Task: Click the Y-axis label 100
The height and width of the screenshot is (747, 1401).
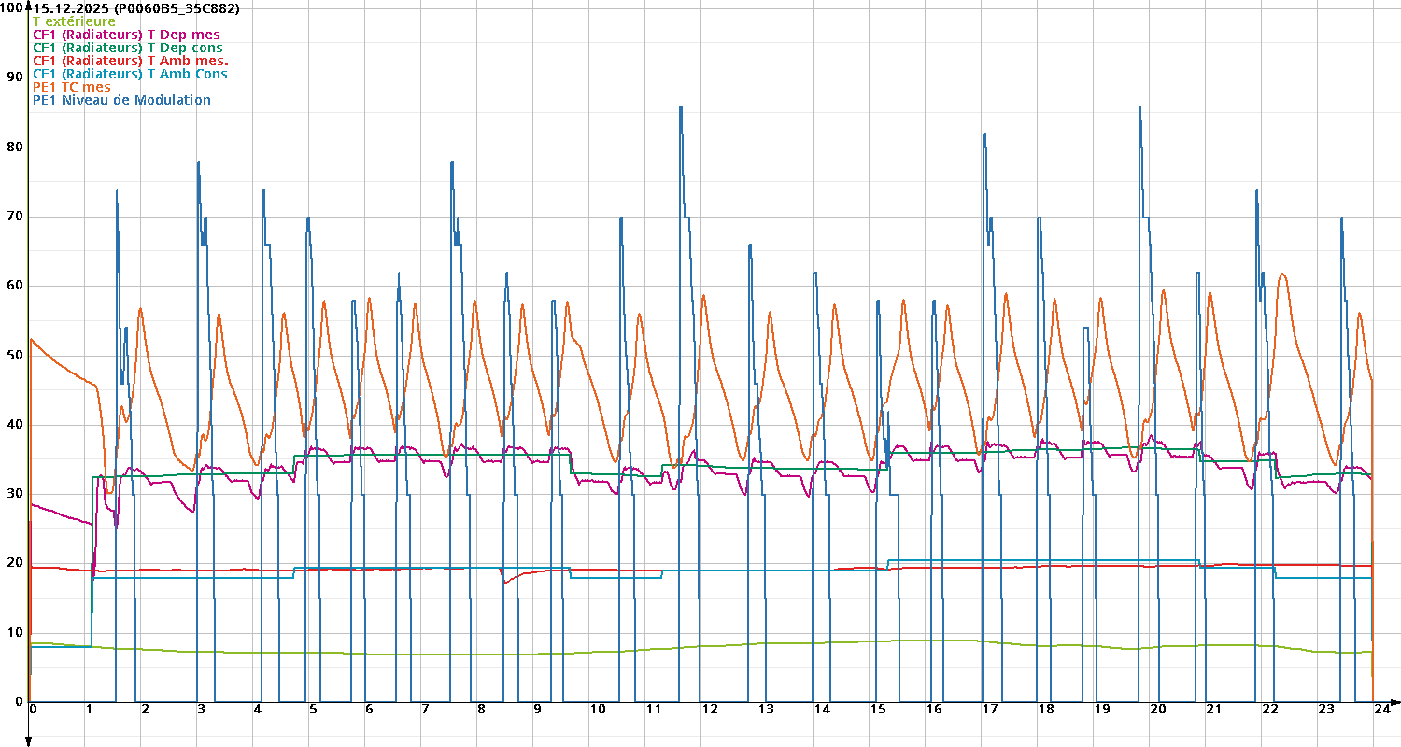Action: pos(12,7)
